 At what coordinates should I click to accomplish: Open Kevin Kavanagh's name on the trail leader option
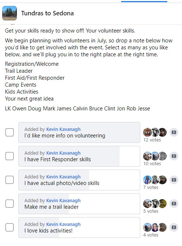[63, 201]
